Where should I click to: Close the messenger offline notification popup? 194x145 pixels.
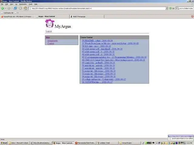[x=192, y=136]
